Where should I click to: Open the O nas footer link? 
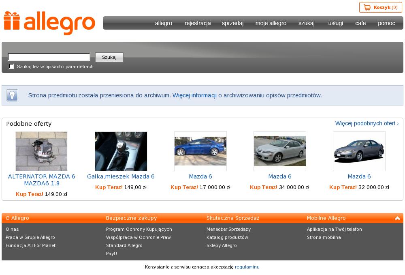click(12, 229)
